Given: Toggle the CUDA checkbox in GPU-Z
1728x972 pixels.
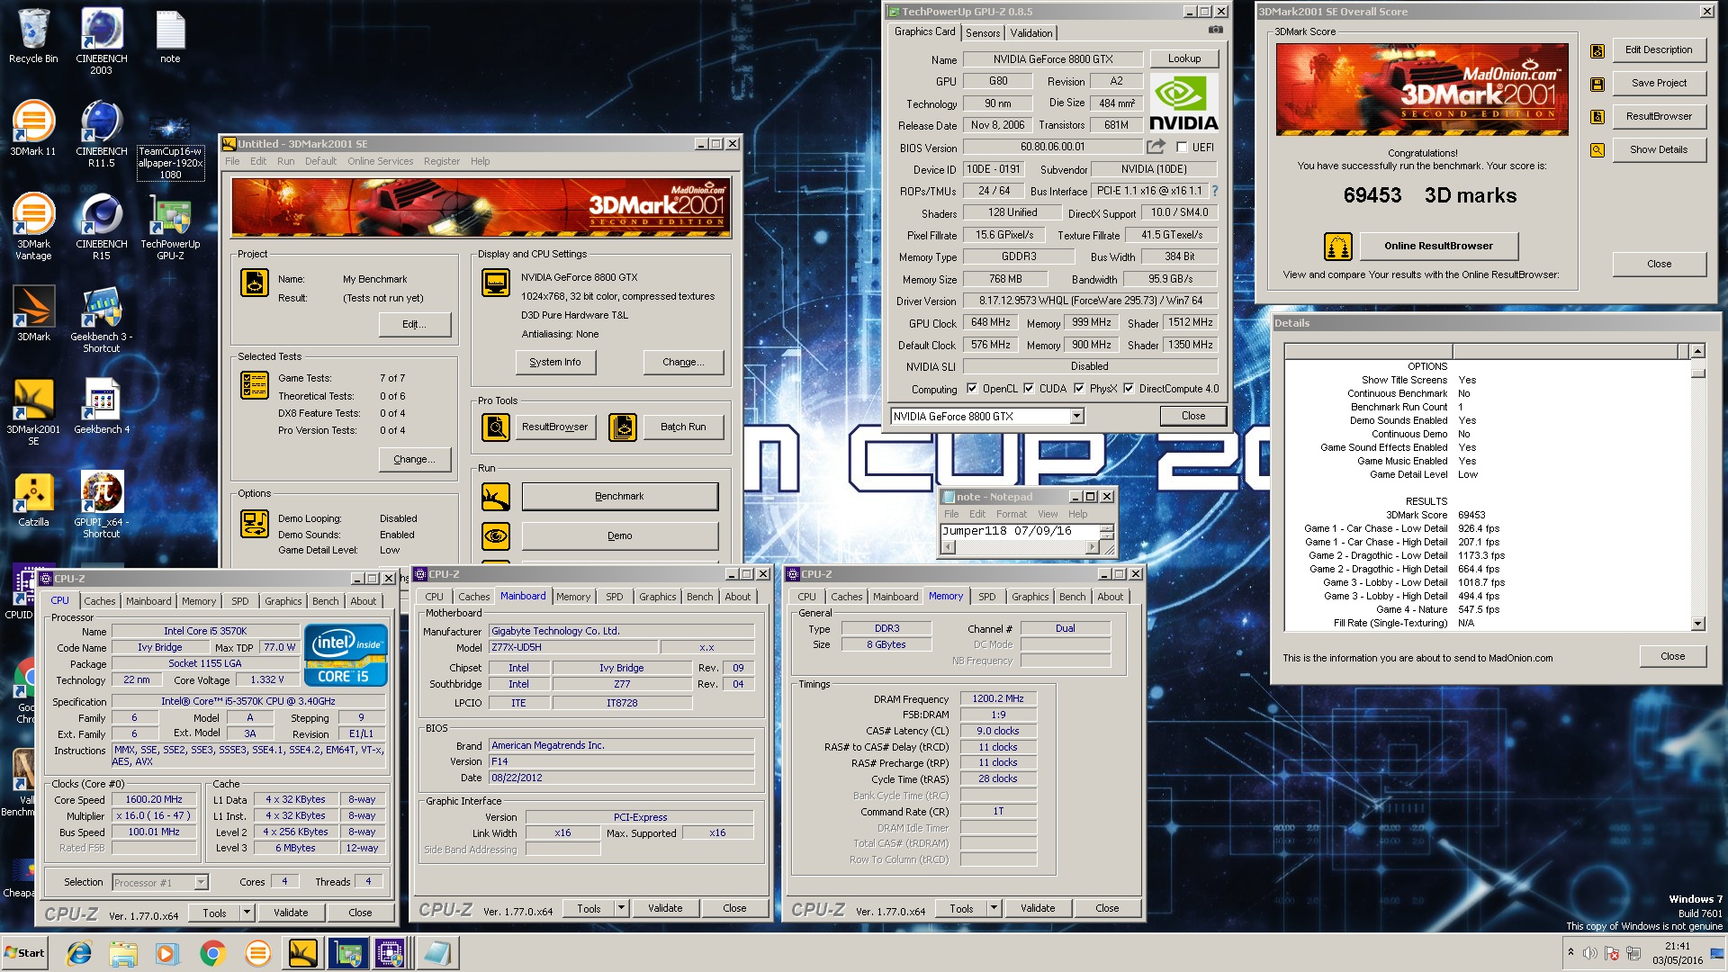Looking at the screenshot, I should click(x=1029, y=389).
